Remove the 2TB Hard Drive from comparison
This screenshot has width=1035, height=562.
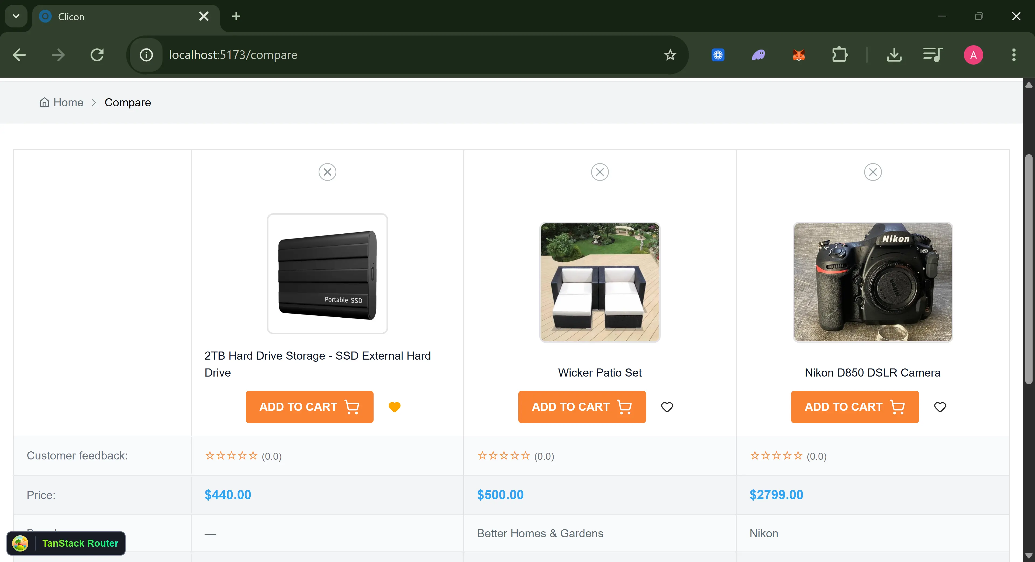point(327,172)
